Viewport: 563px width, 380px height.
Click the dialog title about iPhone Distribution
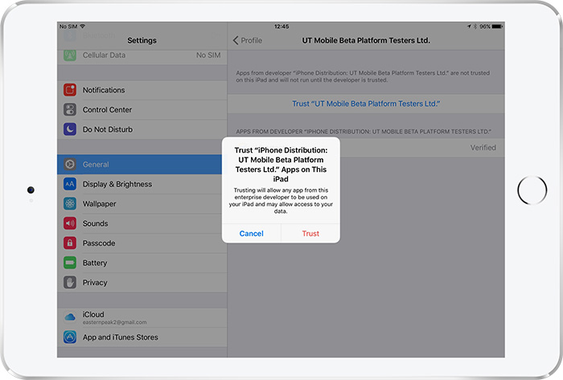pyautogui.click(x=281, y=165)
